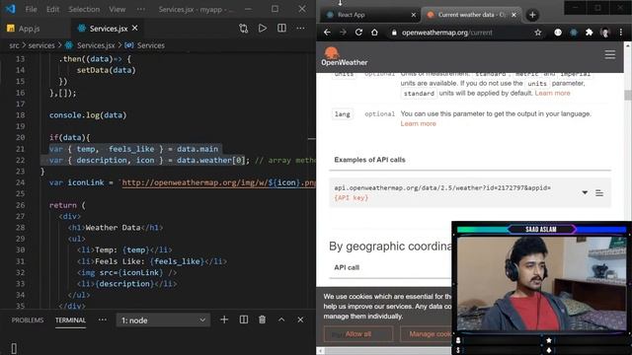Open changes compare icon in editor toolbar

tap(244, 29)
